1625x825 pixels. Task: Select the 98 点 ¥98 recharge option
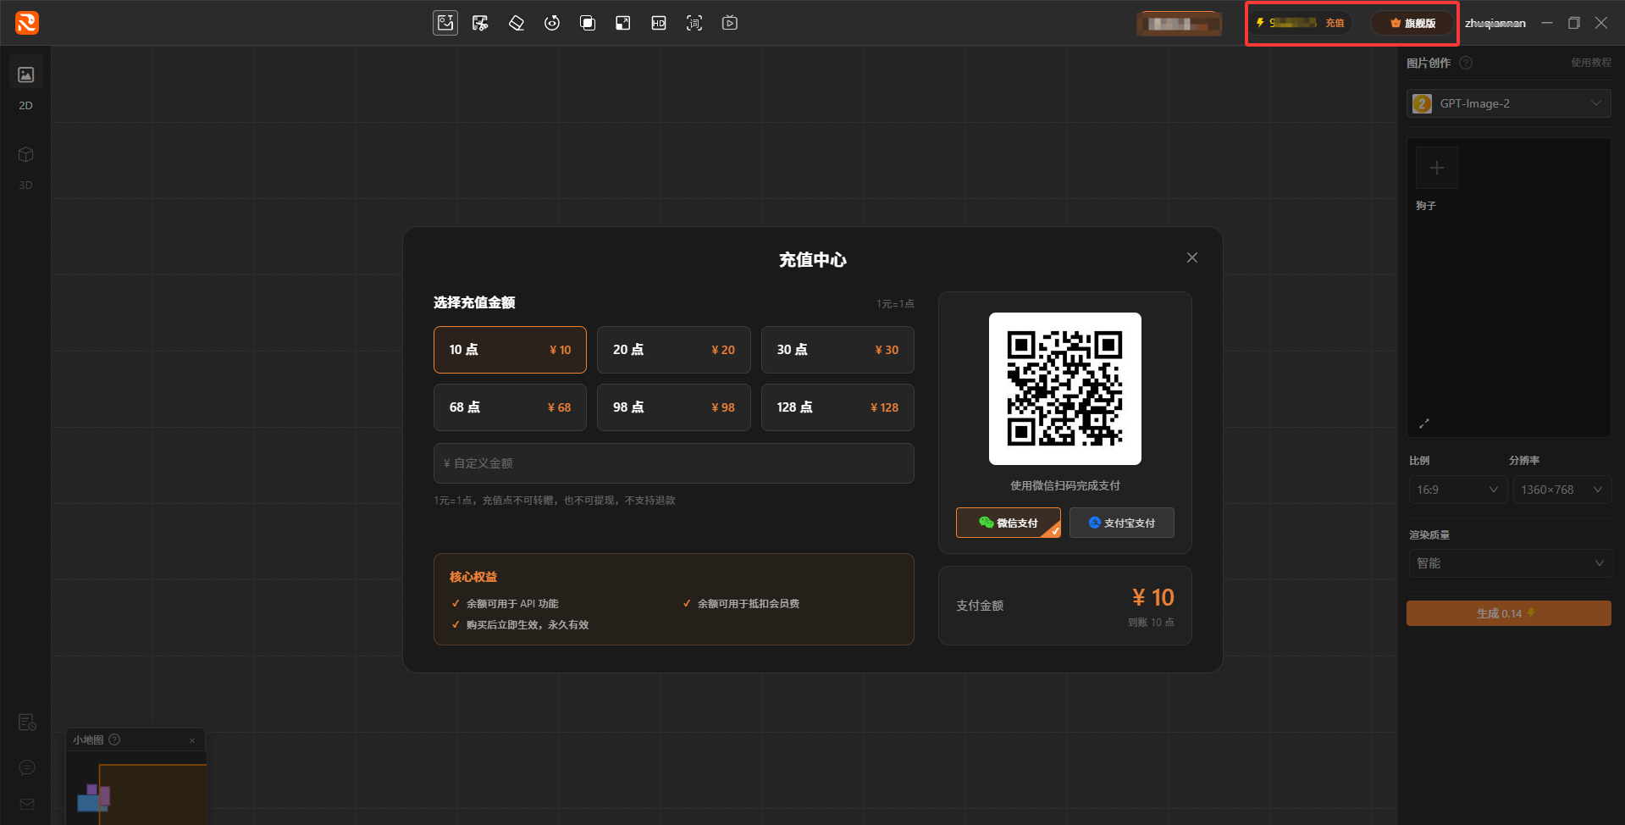(674, 407)
